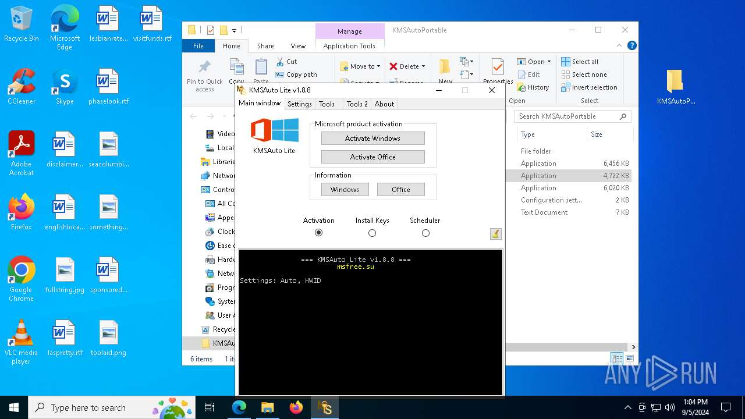Select the Scheduler radio button
The height and width of the screenshot is (419, 745).
[425, 233]
